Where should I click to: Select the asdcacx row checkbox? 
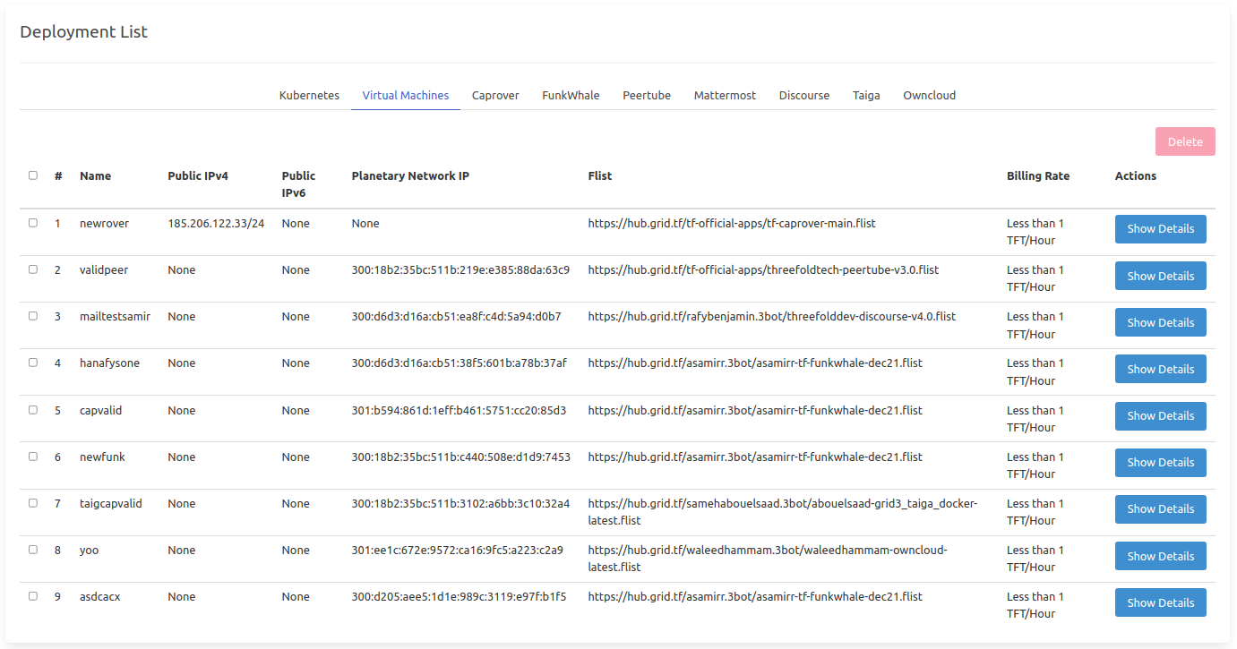point(33,596)
